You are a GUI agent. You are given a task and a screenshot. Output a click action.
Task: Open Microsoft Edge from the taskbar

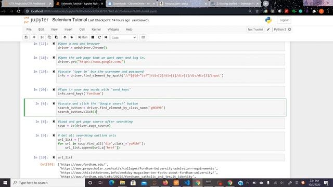pyautogui.click(x=112, y=183)
